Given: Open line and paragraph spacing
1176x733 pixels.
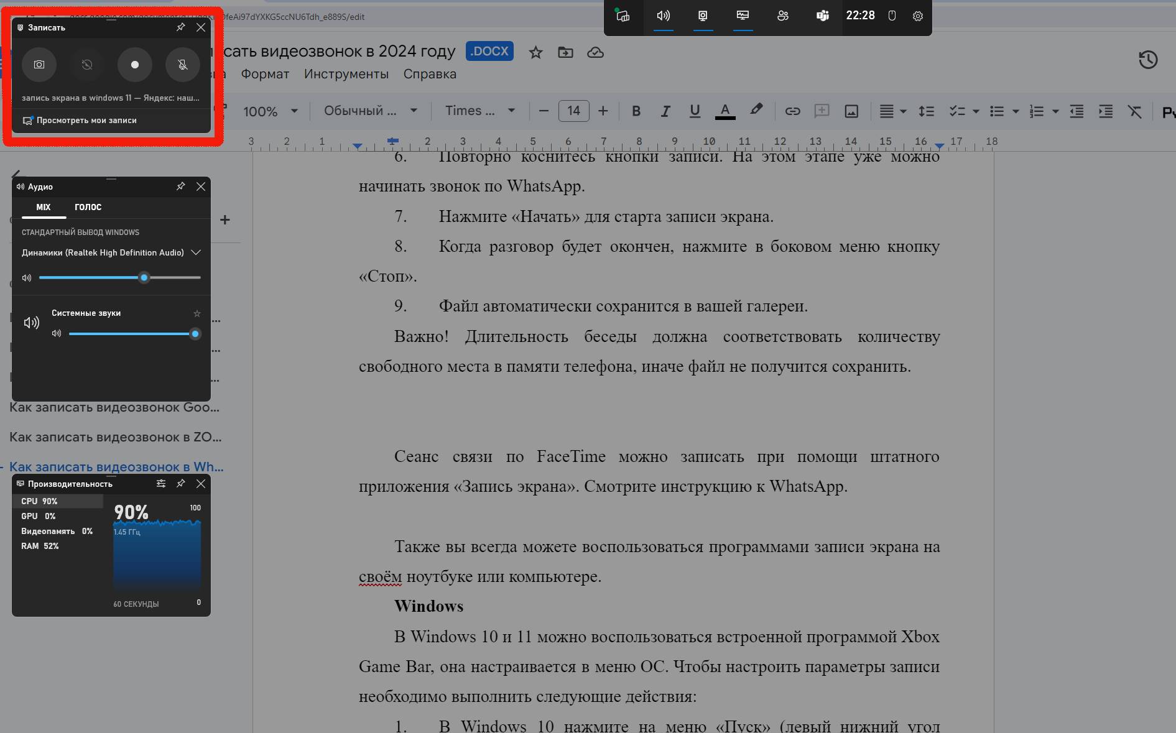Looking at the screenshot, I should tap(927, 111).
